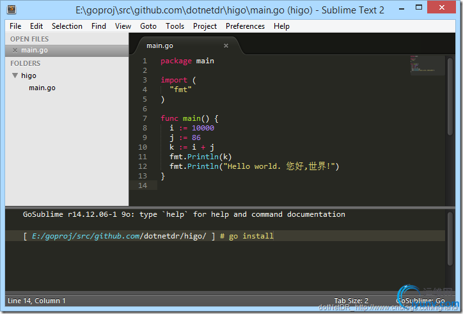Click line number 7 in the gutter
Screen dimensions: 463x314
click(x=145, y=118)
